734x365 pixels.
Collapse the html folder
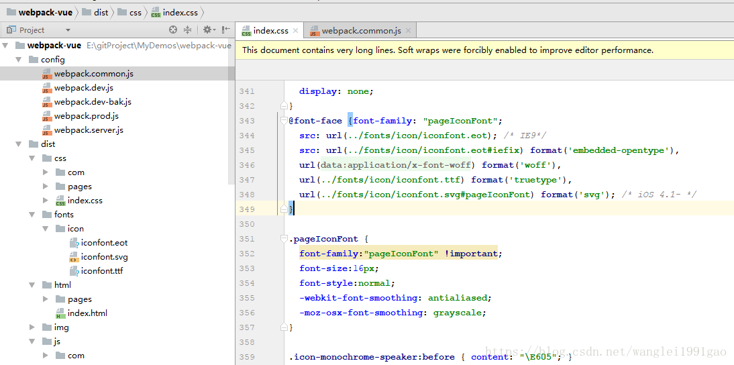pyautogui.click(x=32, y=284)
